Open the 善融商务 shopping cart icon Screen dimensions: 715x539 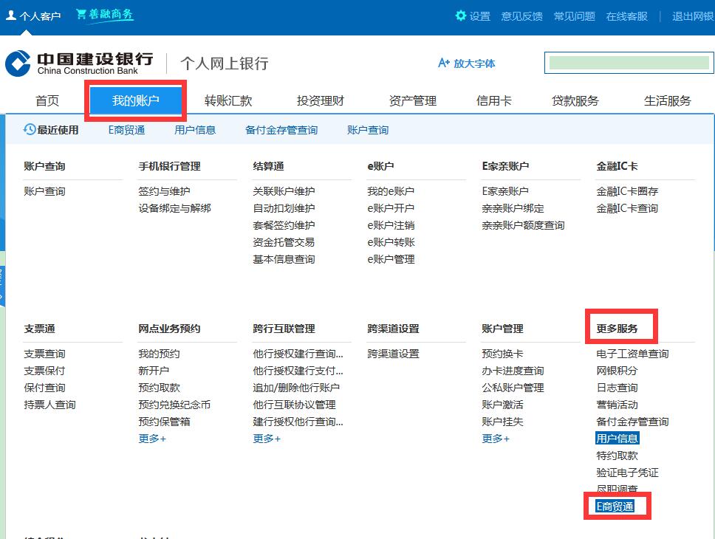[81, 14]
